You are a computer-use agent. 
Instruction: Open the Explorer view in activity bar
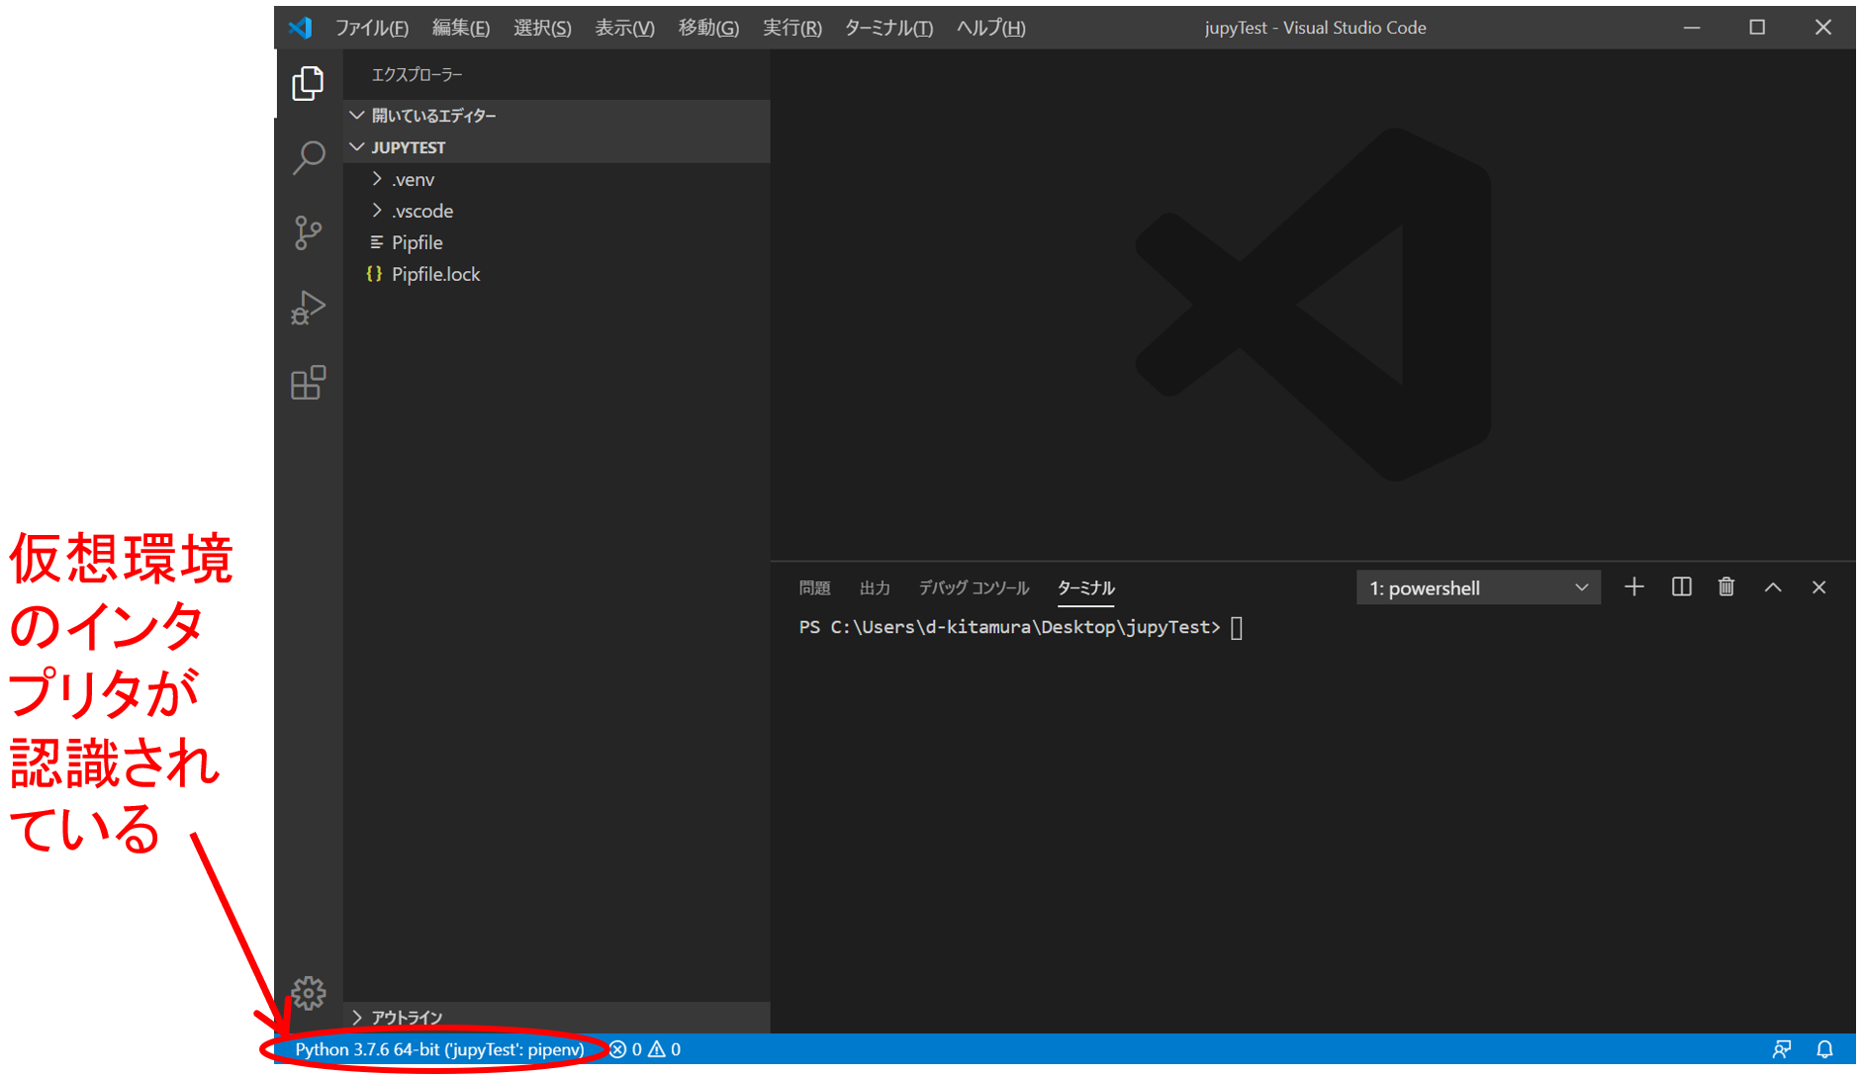tap(308, 83)
